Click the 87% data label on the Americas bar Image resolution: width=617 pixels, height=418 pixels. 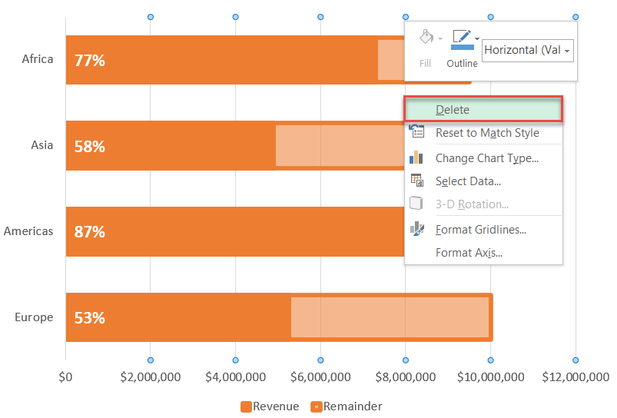[x=90, y=232]
